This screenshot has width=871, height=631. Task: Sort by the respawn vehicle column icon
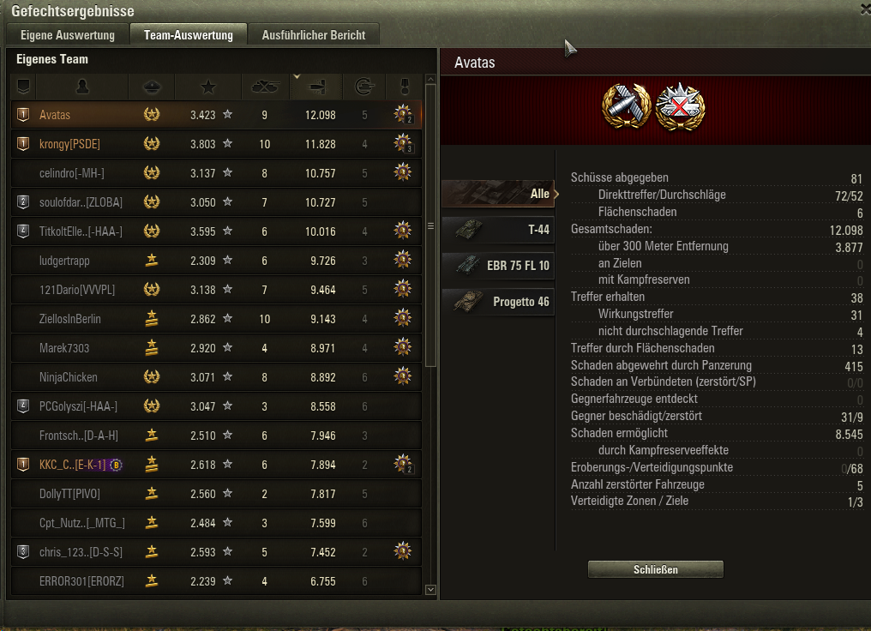(364, 87)
